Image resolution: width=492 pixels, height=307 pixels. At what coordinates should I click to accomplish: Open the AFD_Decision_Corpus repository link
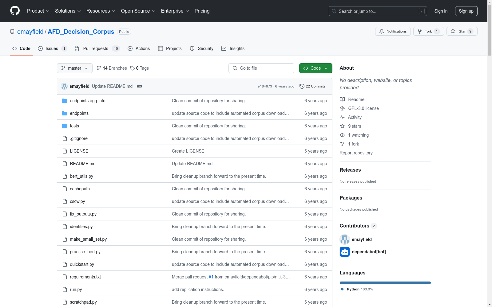tap(81, 32)
